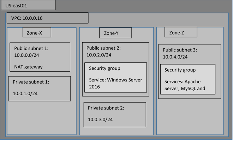Select the Private subnet 1 heading text
Viewport: 233px width, 141px height.
(x=31, y=82)
